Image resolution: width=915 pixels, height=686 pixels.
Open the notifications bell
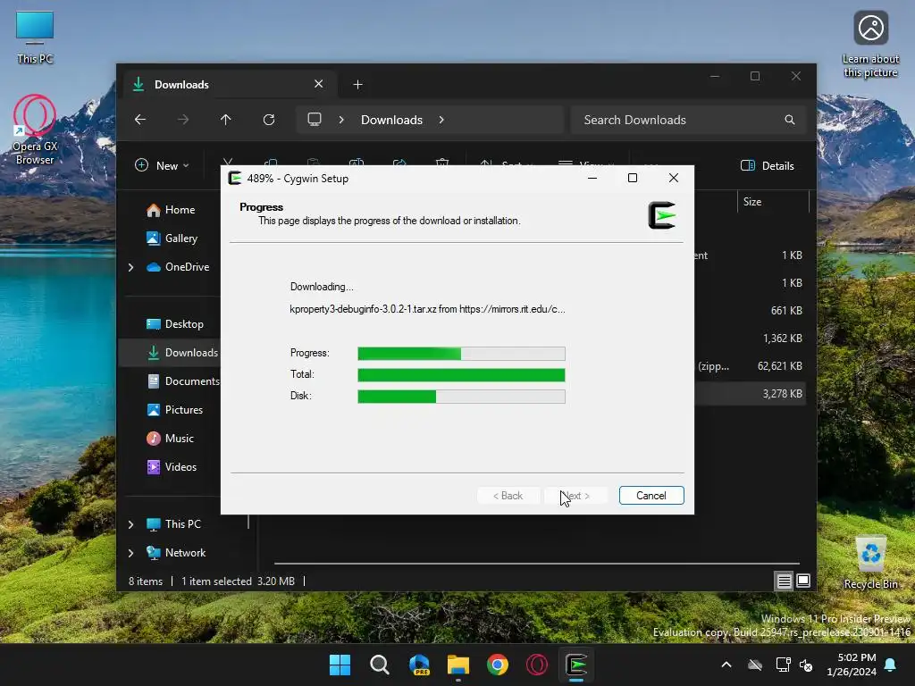(891, 665)
